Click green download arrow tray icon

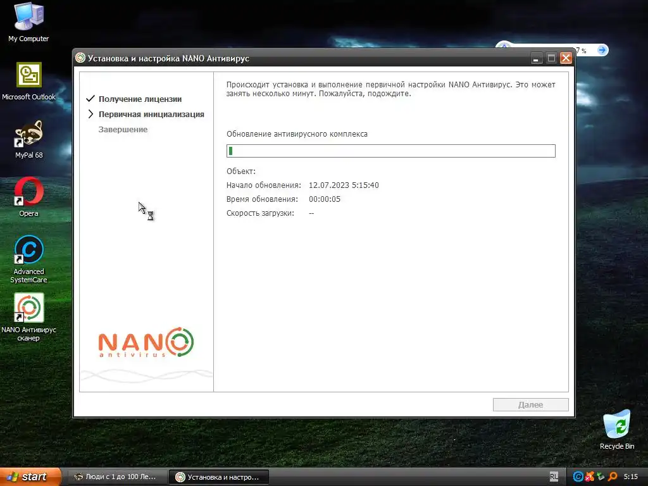pos(601,477)
